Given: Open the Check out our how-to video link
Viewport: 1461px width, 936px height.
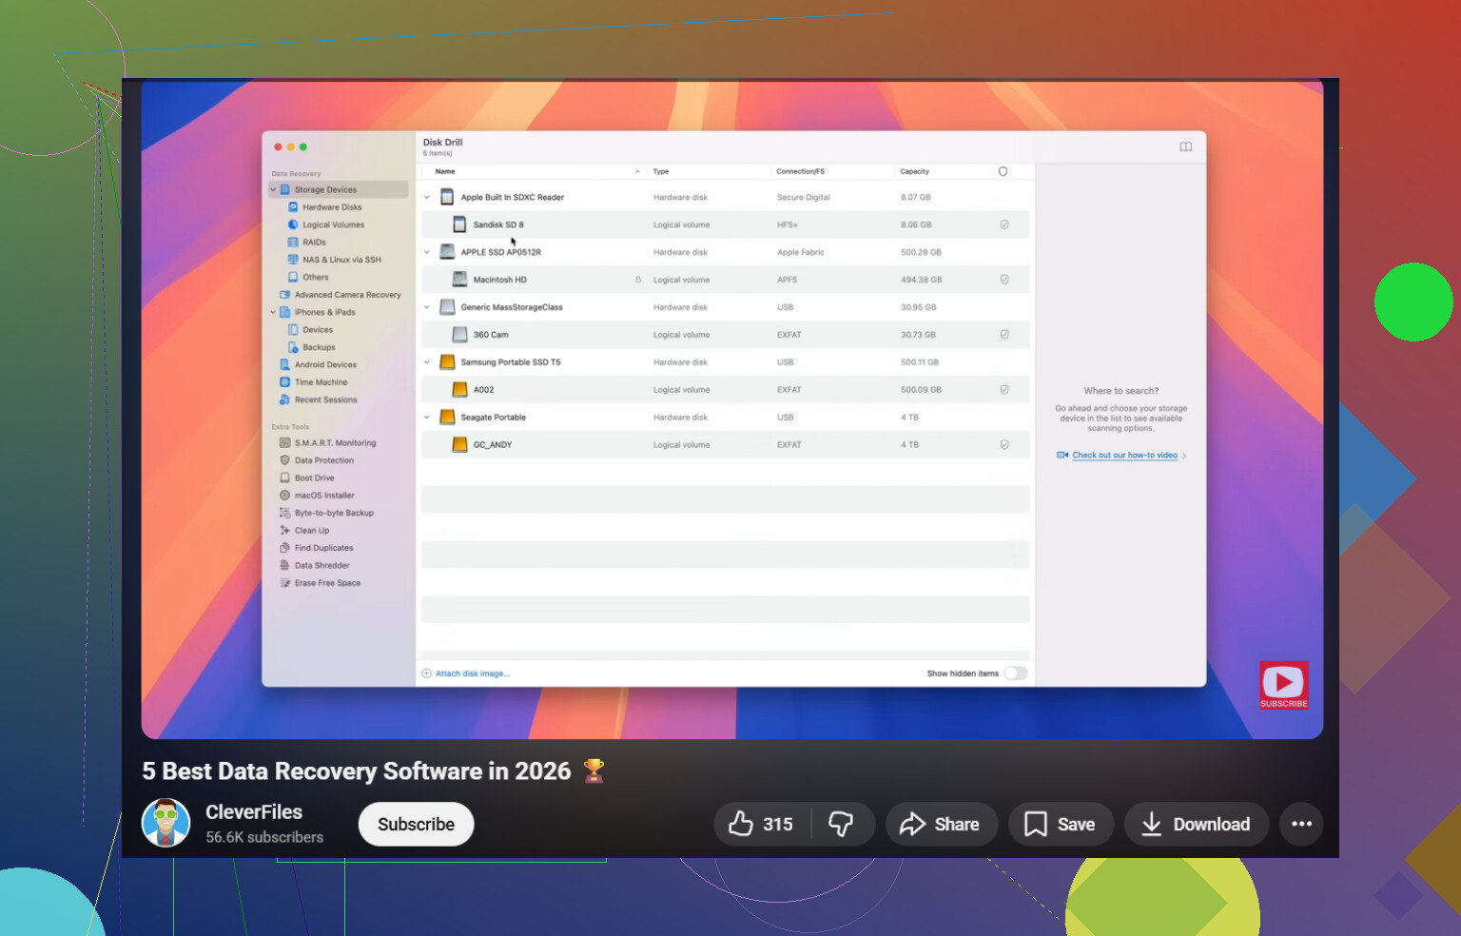Looking at the screenshot, I should click(1124, 456).
